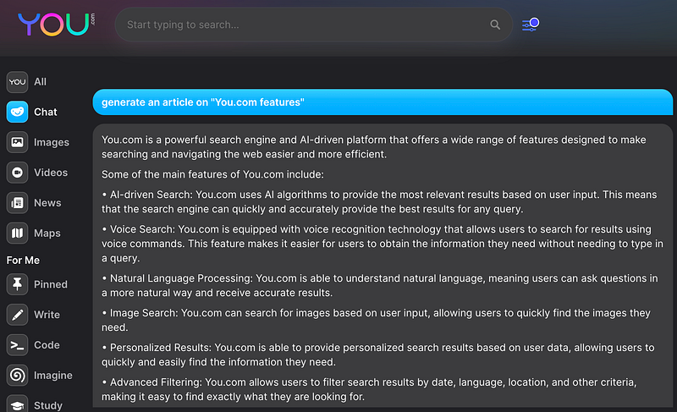Click the All sidebar icon
This screenshot has height=412, width=677.
17,82
